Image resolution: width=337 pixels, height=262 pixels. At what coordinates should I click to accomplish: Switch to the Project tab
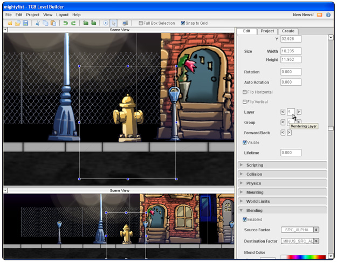(267, 31)
